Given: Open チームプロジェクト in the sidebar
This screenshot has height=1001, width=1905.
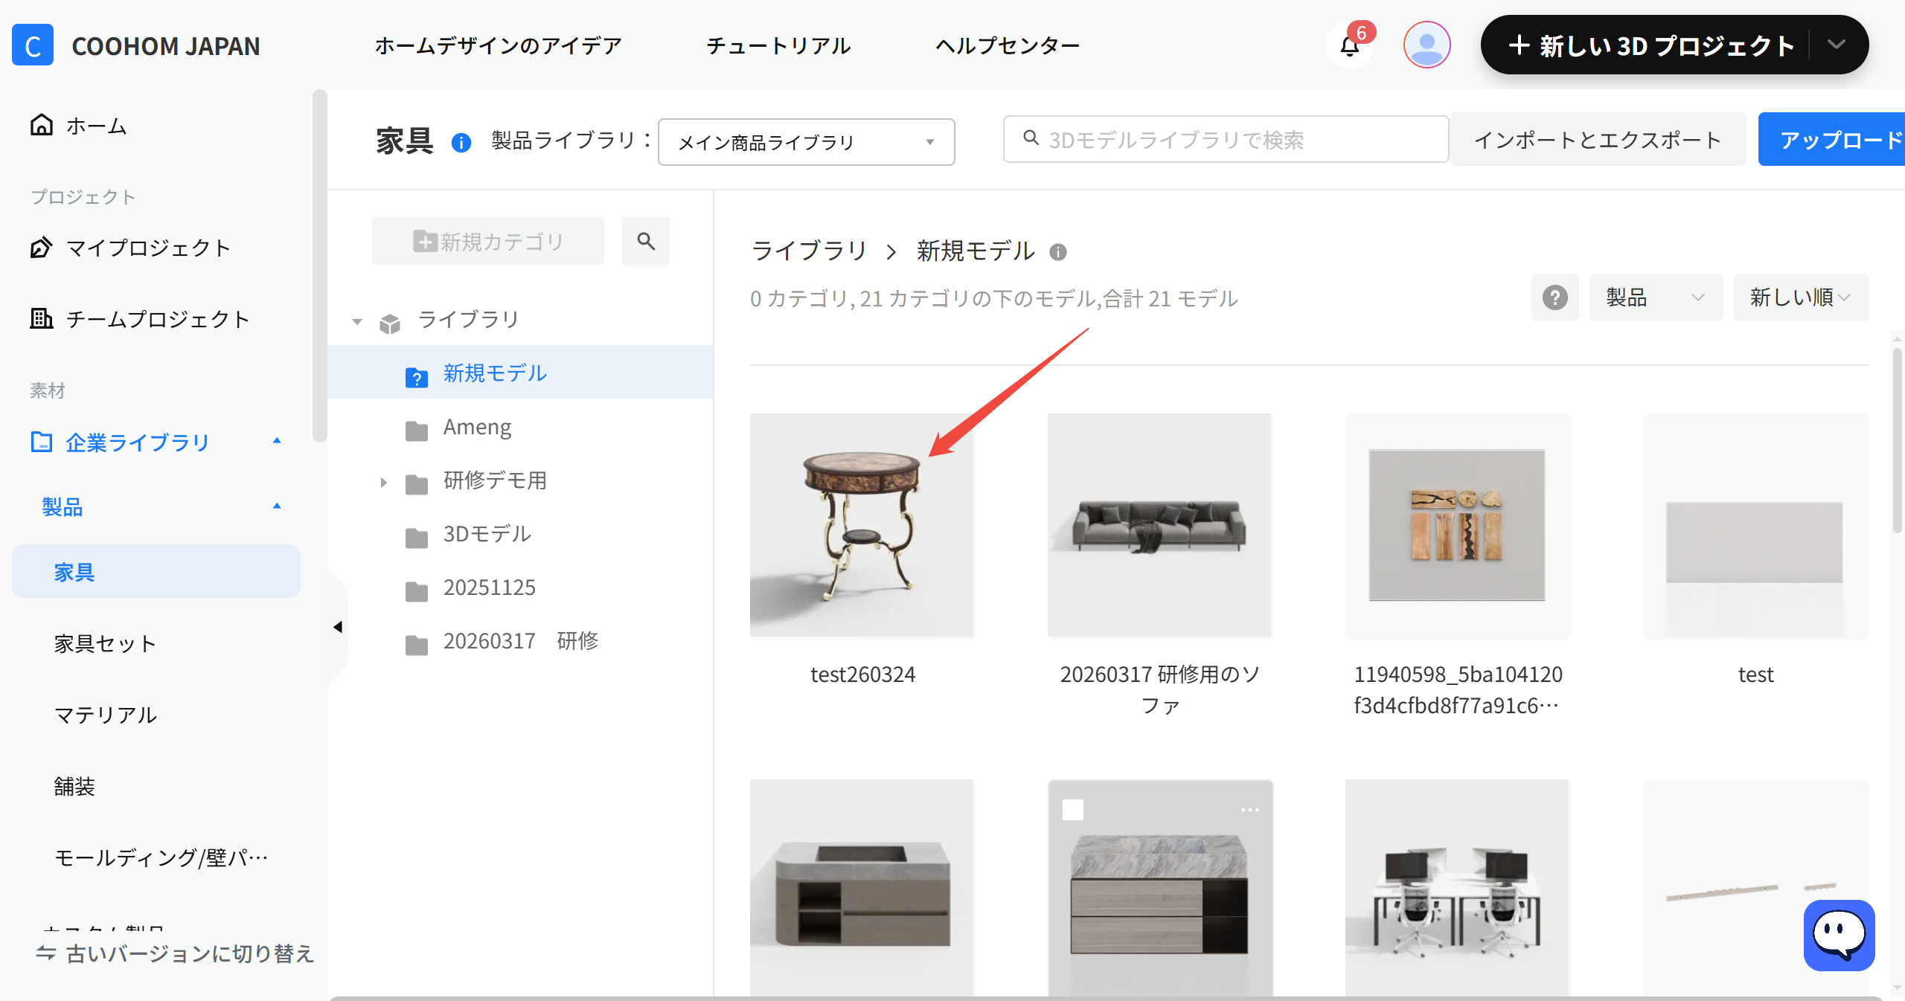Looking at the screenshot, I should [158, 319].
